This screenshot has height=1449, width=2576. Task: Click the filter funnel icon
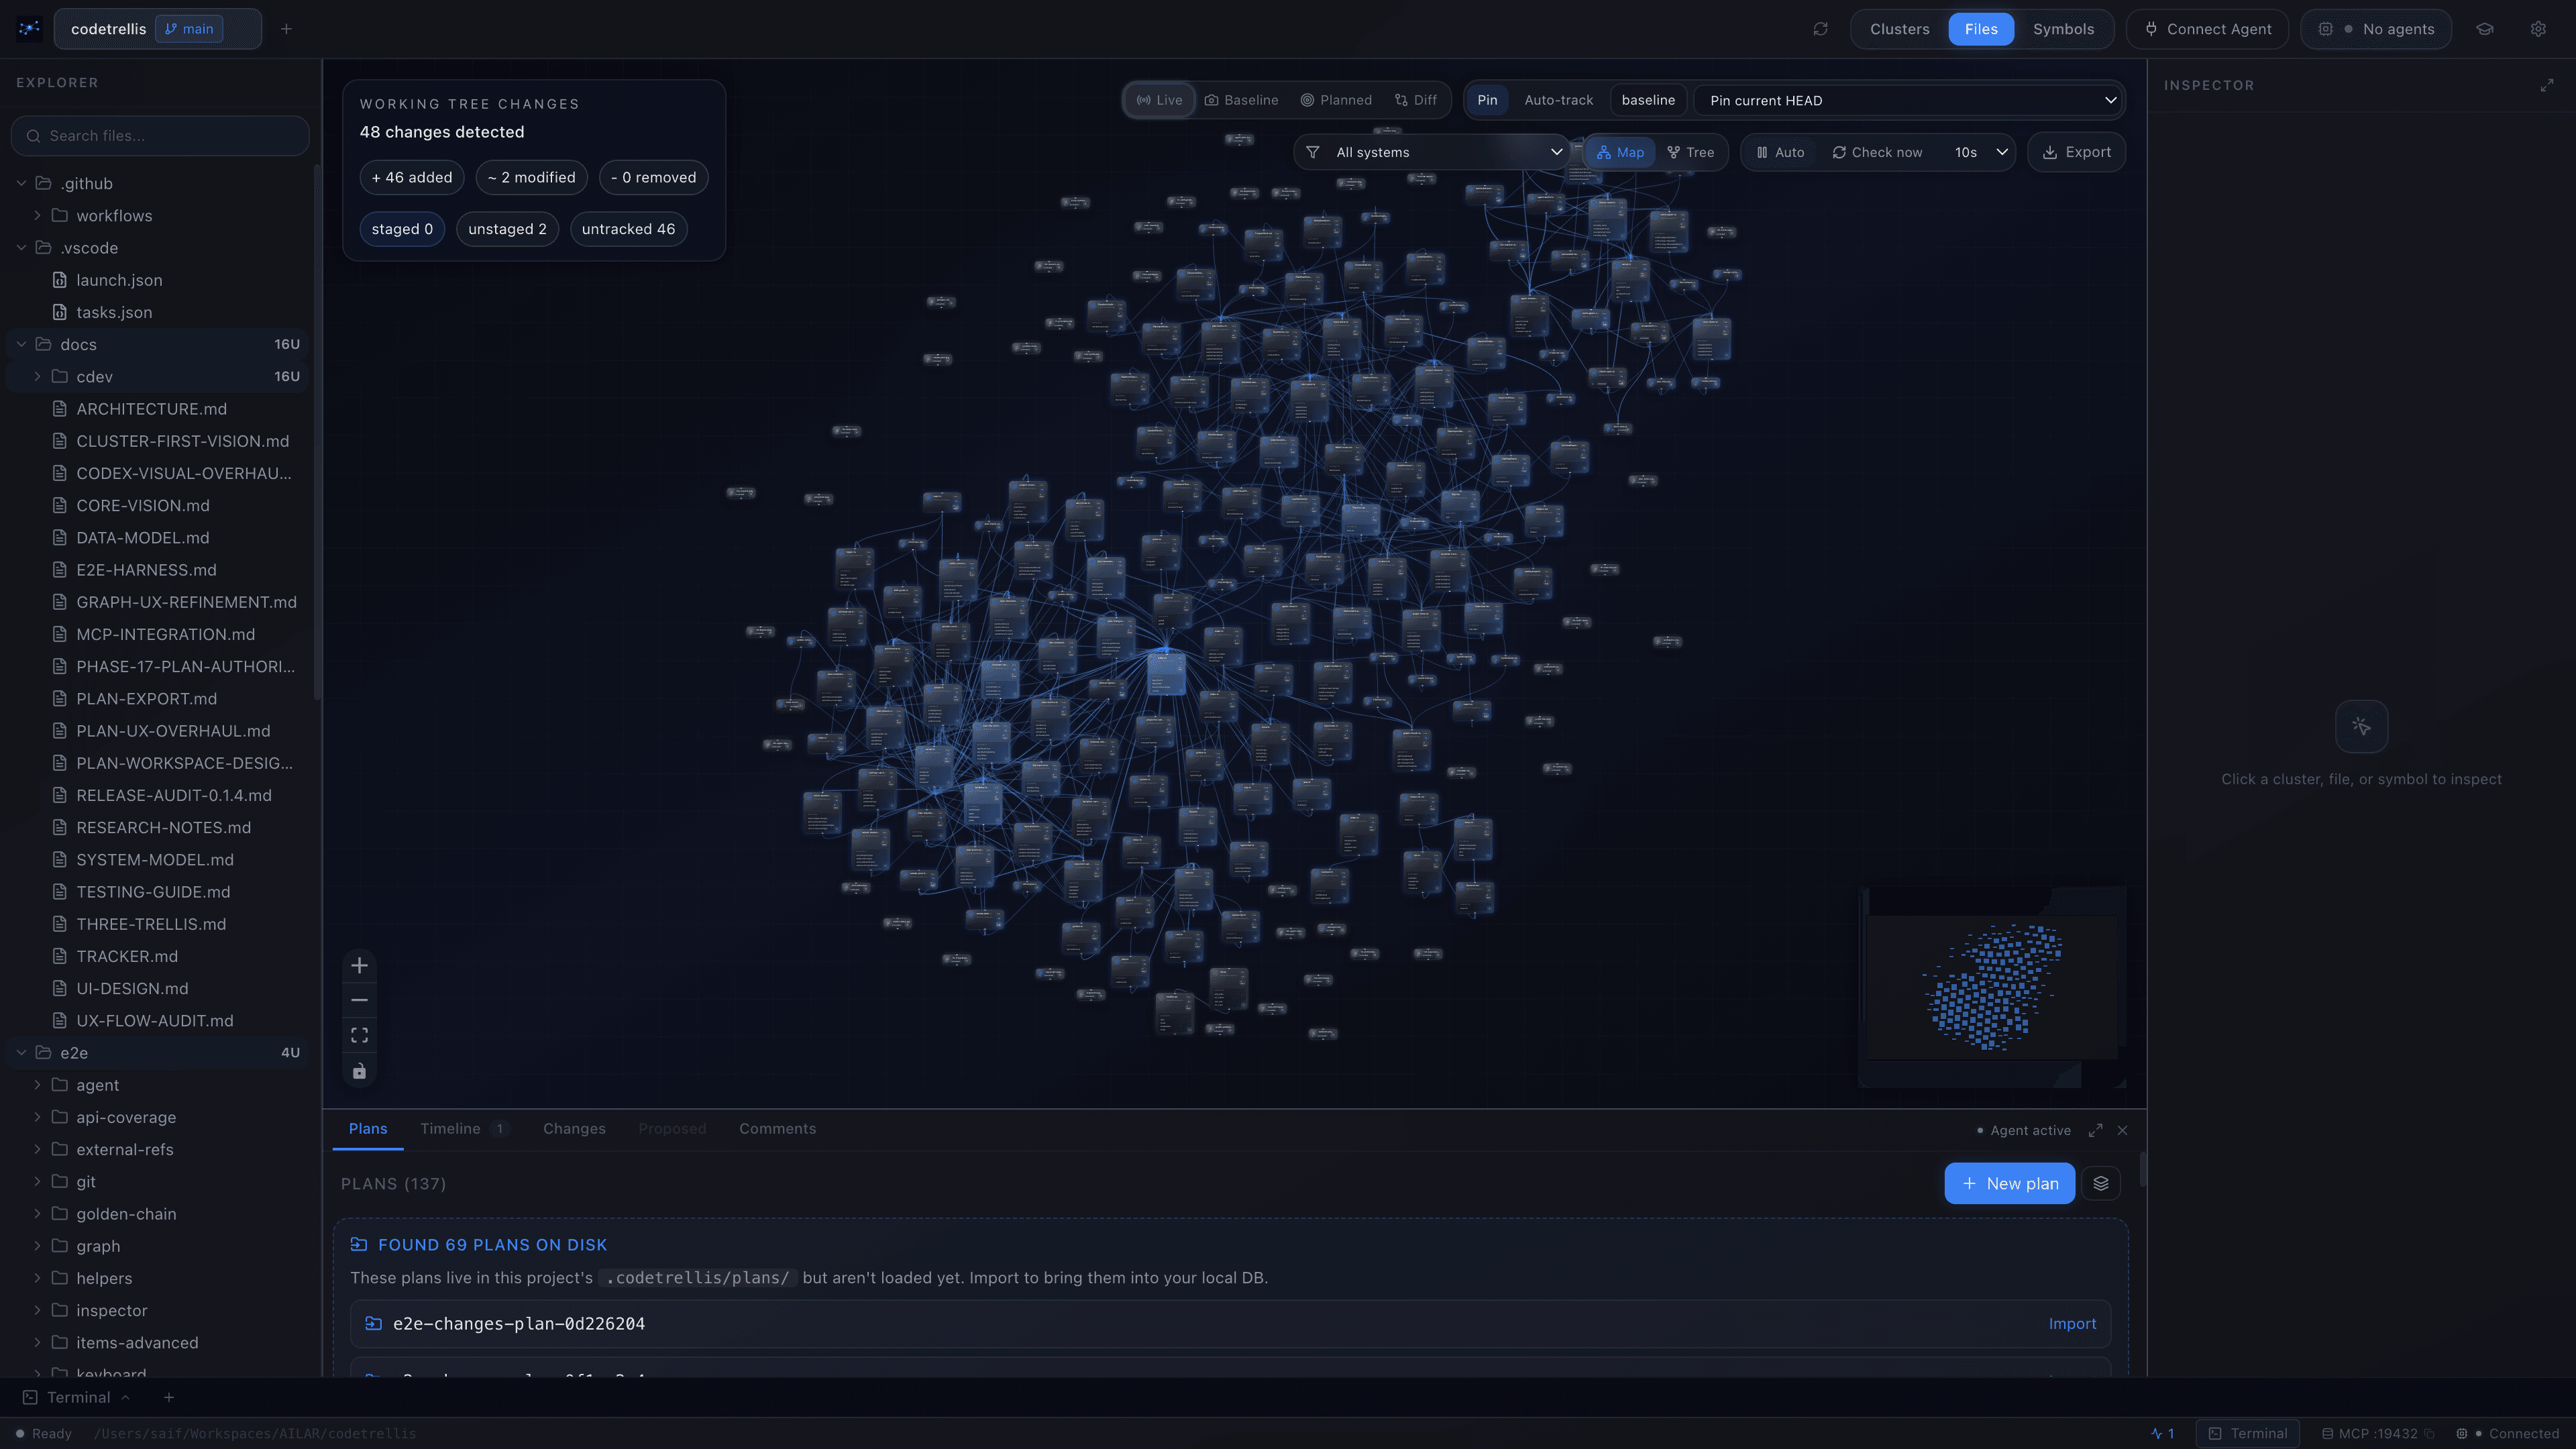[x=1312, y=152]
